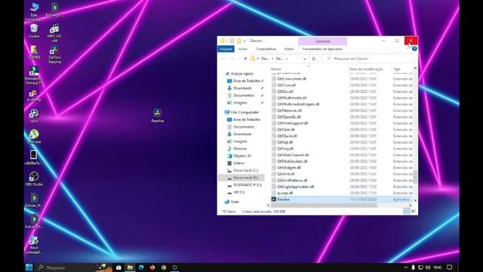483x272 pixels.
Task: Refresh the Explorer folder view
Action: [314, 59]
